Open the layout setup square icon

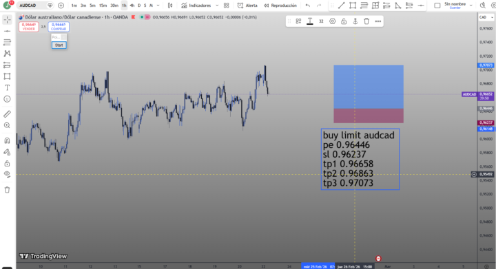[437, 6]
